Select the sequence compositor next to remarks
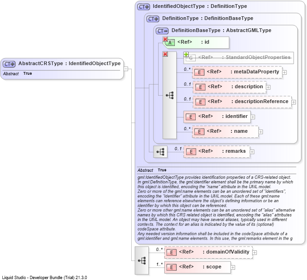The height and width of the screenshot is (280, 307). (160, 152)
